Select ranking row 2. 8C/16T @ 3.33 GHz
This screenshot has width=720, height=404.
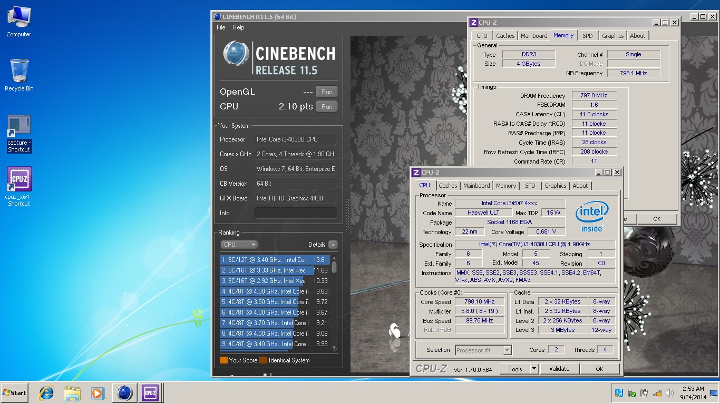(274, 270)
